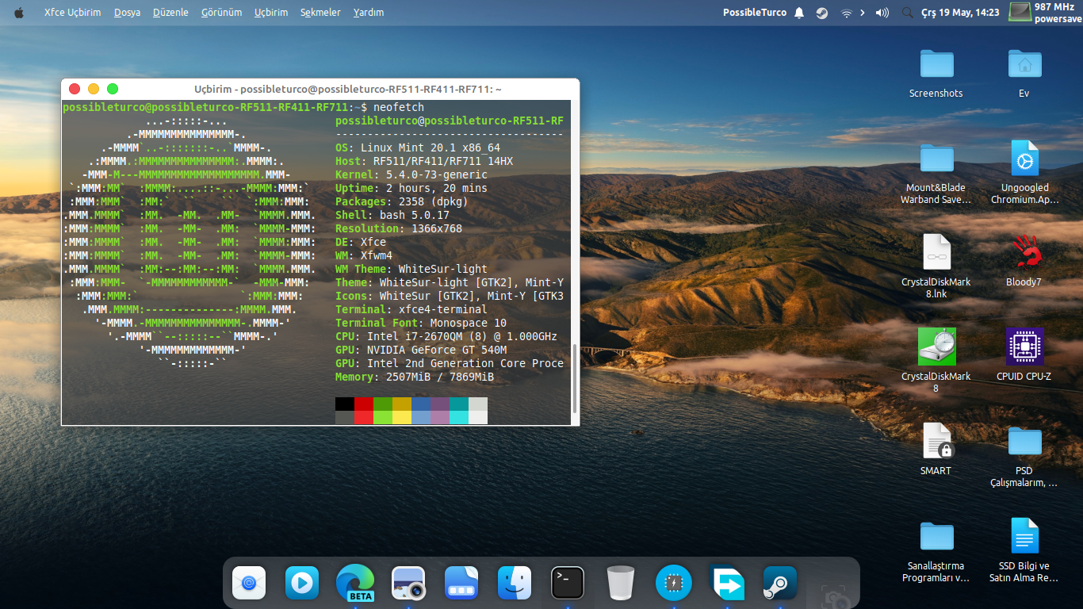Click the 'Packages: 2358 (dpkg)' line
Viewport: 1083px width, 609px height.
click(x=402, y=201)
